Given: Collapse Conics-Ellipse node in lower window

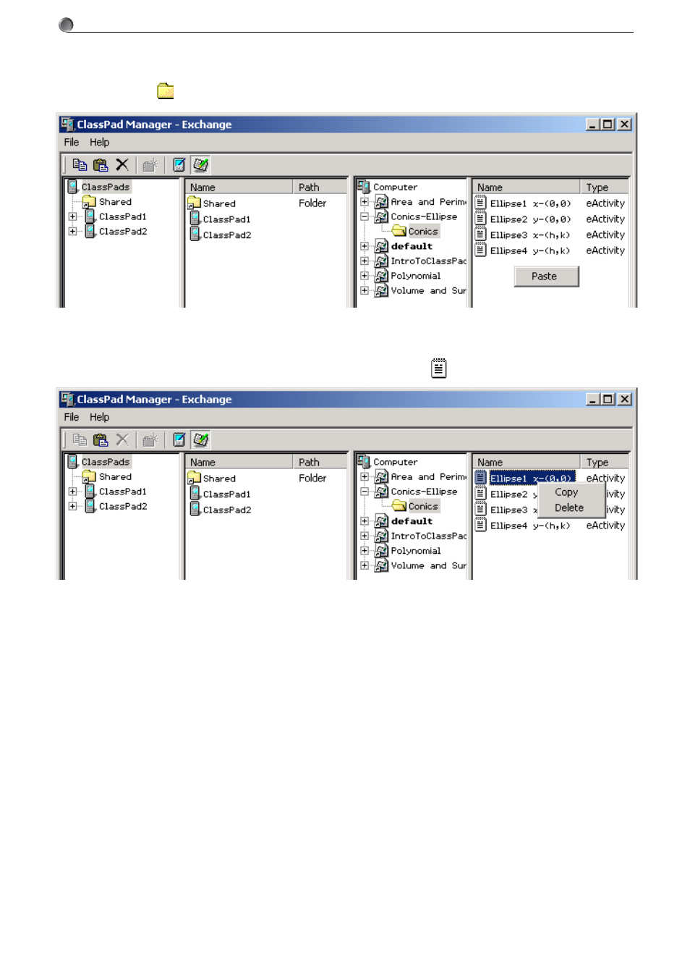Looking at the screenshot, I should (365, 492).
